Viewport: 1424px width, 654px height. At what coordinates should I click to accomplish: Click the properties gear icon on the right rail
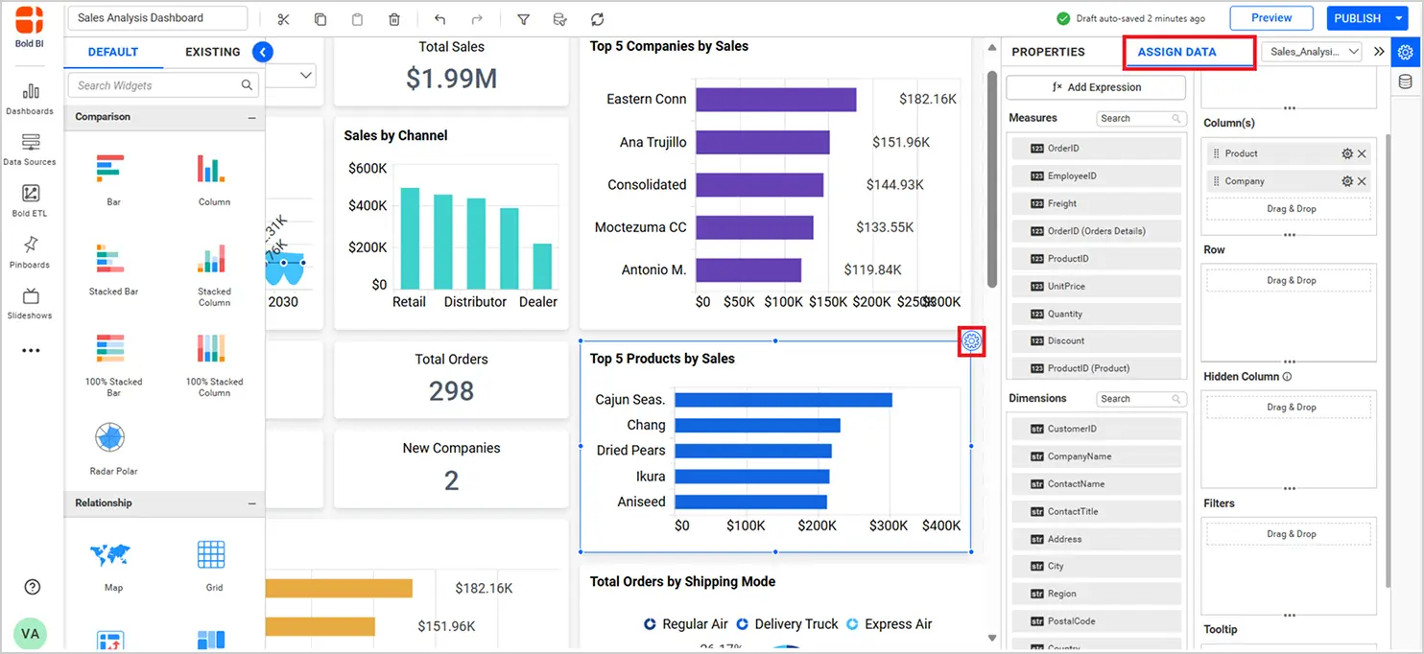pos(1406,52)
